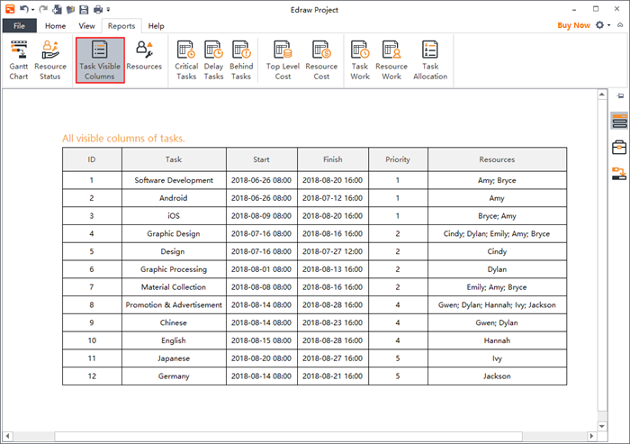Open the orange export sidebar icon
This screenshot has width=630, height=444.
click(619, 173)
